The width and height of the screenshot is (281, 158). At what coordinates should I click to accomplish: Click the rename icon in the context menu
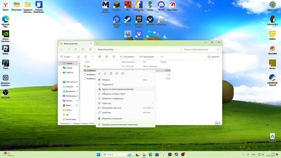tap(111, 73)
